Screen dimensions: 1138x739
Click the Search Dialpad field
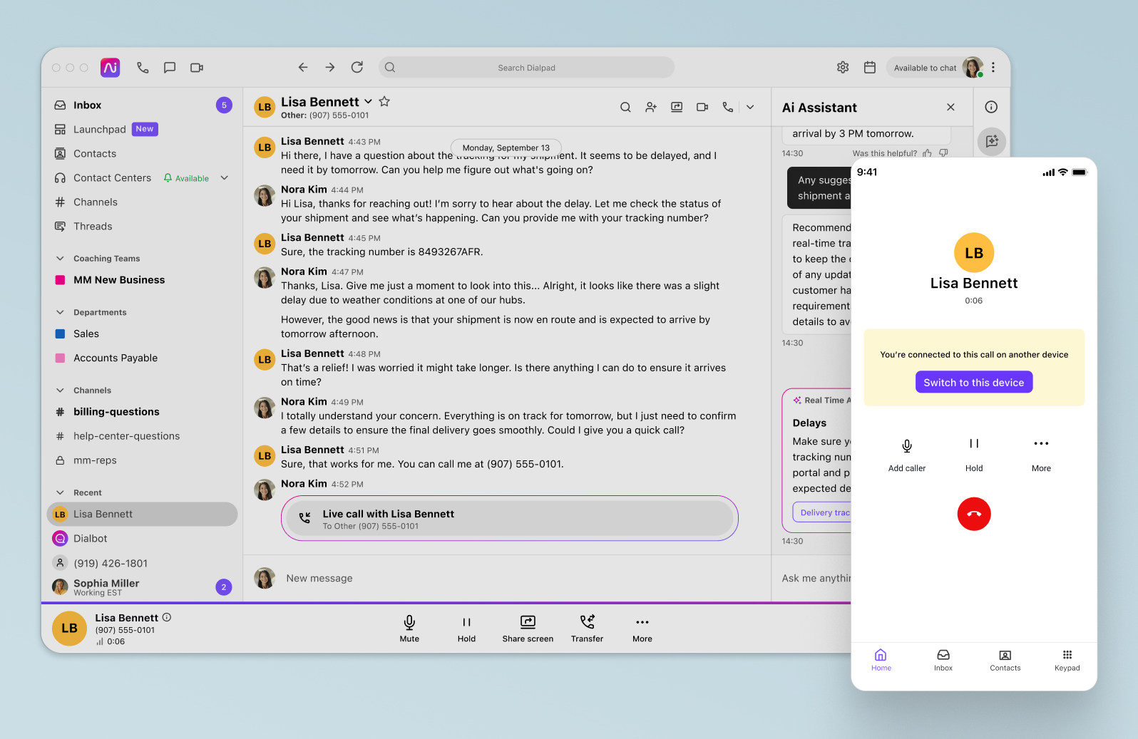pos(526,67)
